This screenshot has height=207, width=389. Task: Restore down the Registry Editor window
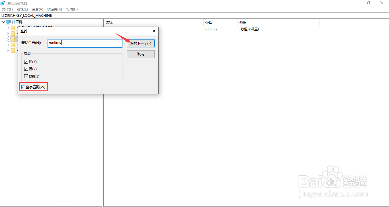click(x=369, y=3)
